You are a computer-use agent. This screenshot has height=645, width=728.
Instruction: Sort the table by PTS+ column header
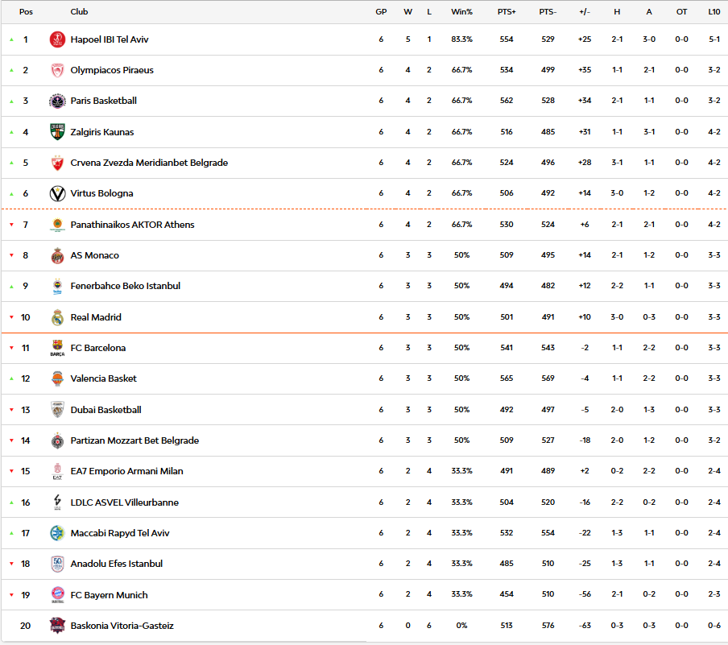(x=507, y=12)
